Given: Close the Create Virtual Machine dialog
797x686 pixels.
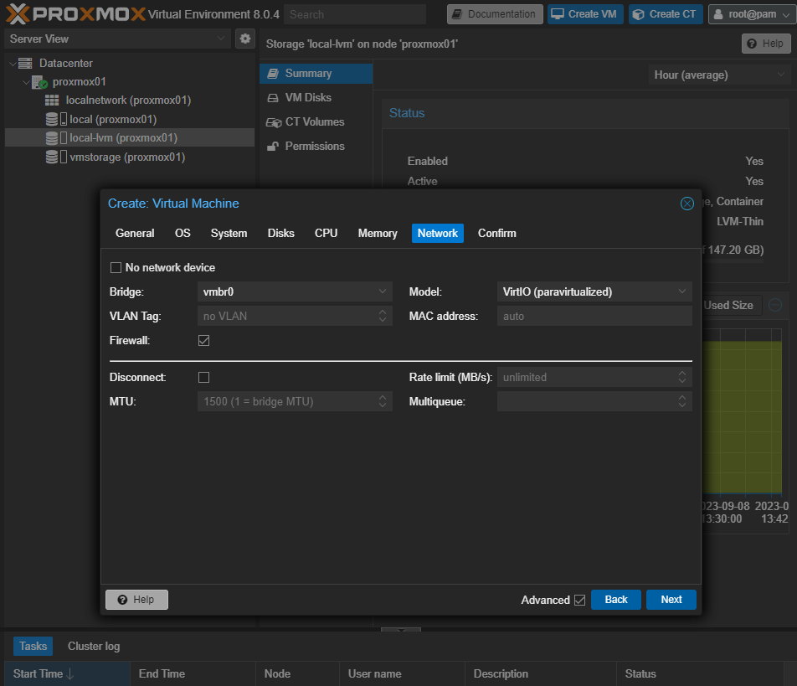Looking at the screenshot, I should click(x=686, y=204).
